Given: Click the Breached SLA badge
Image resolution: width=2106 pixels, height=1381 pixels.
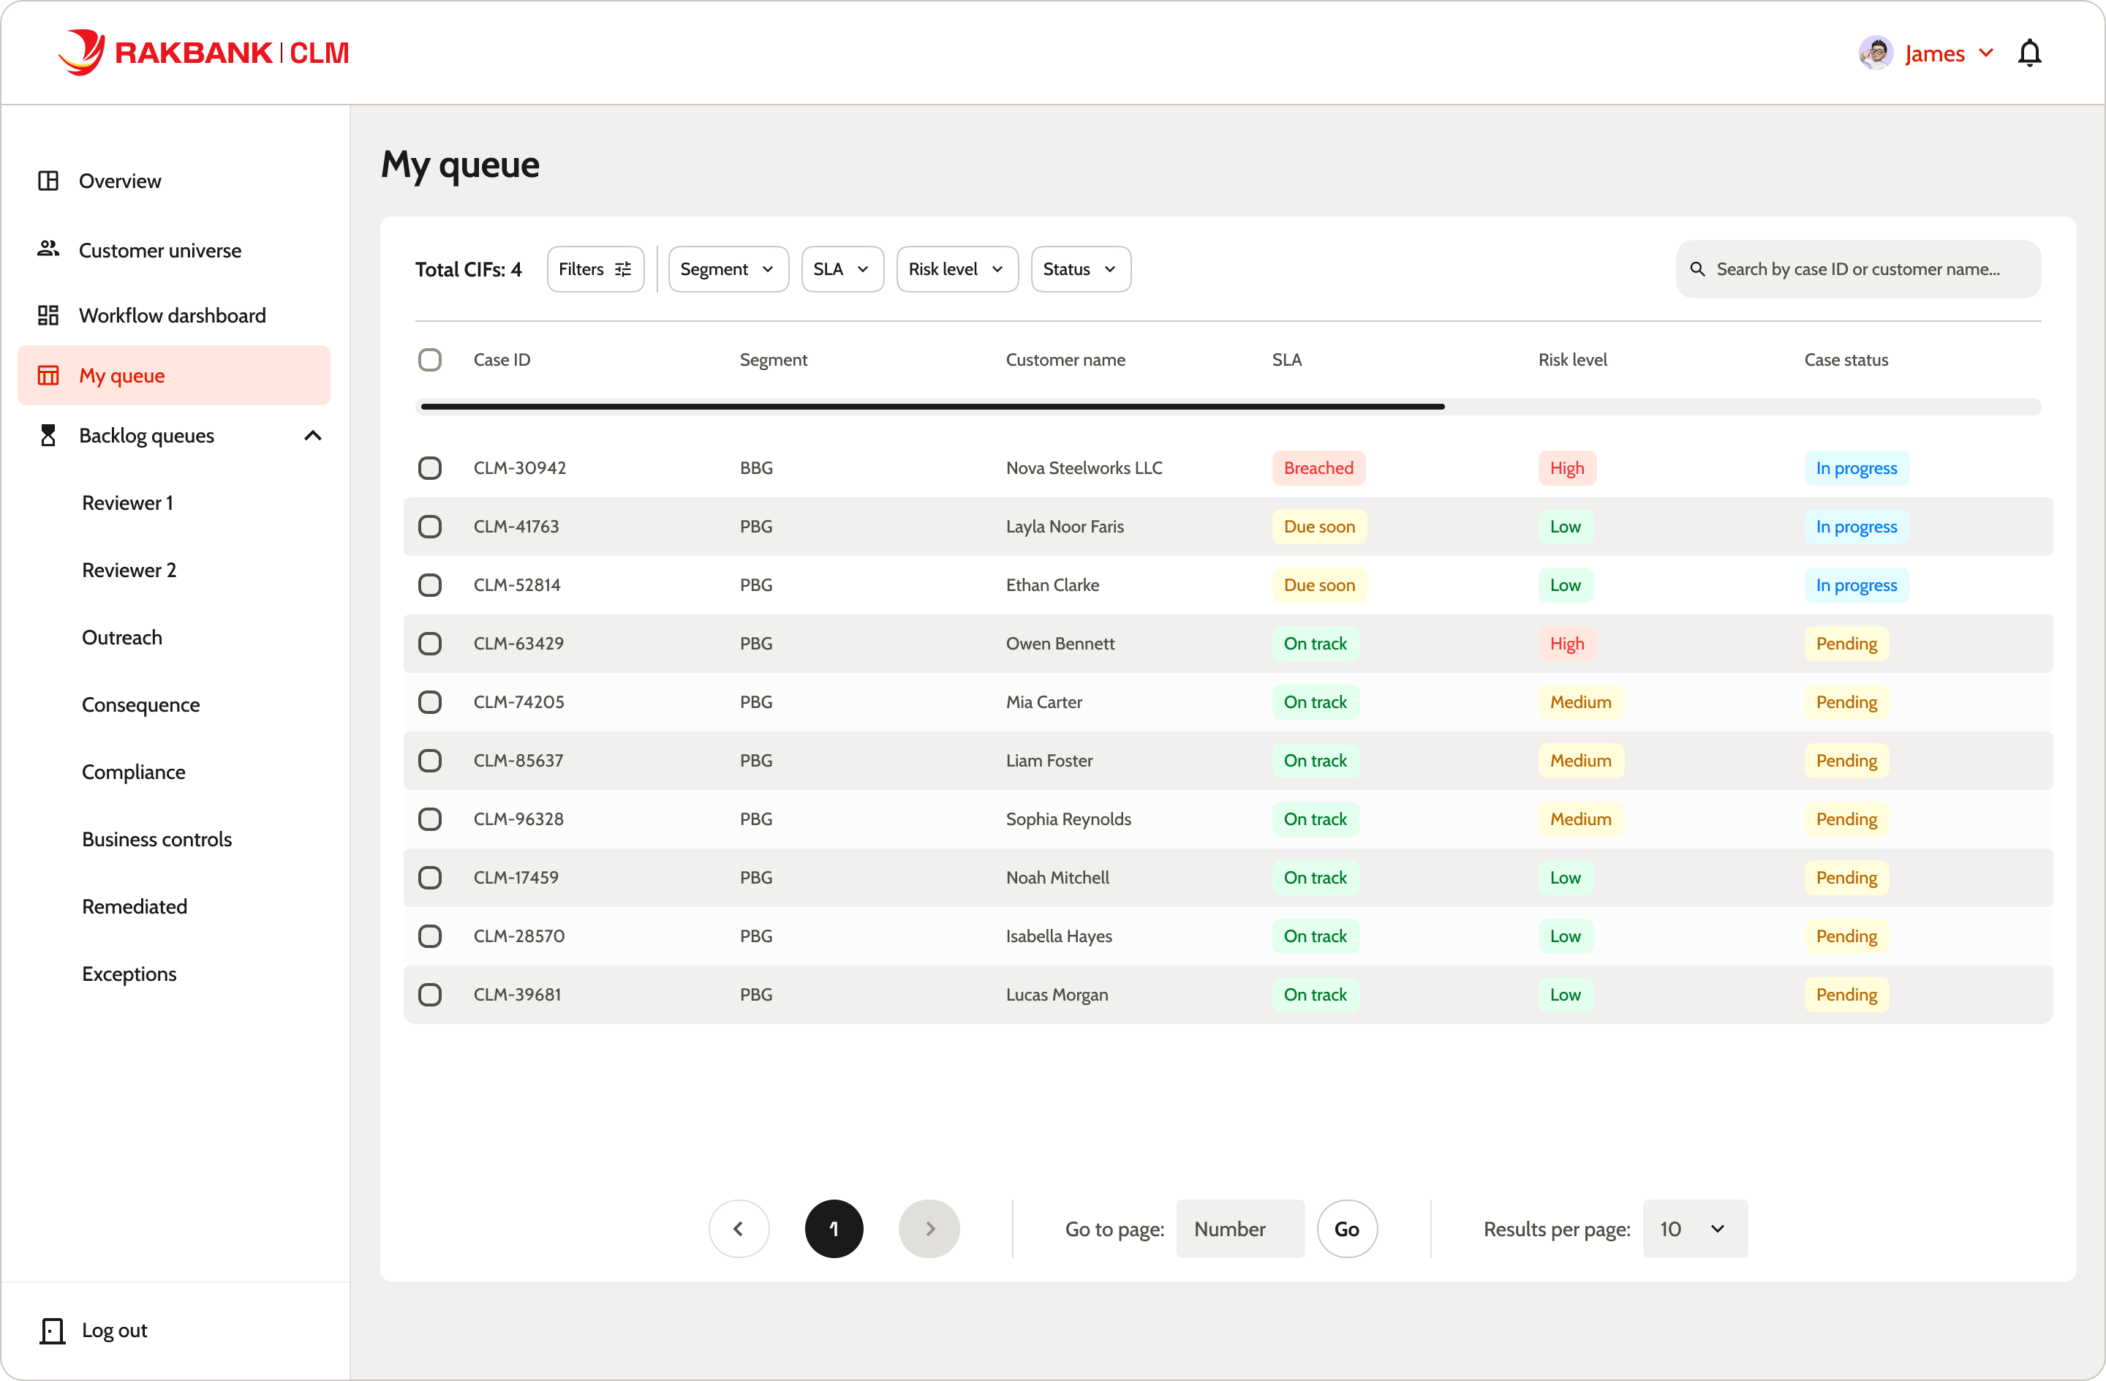Looking at the screenshot, I should [1318, 467].
